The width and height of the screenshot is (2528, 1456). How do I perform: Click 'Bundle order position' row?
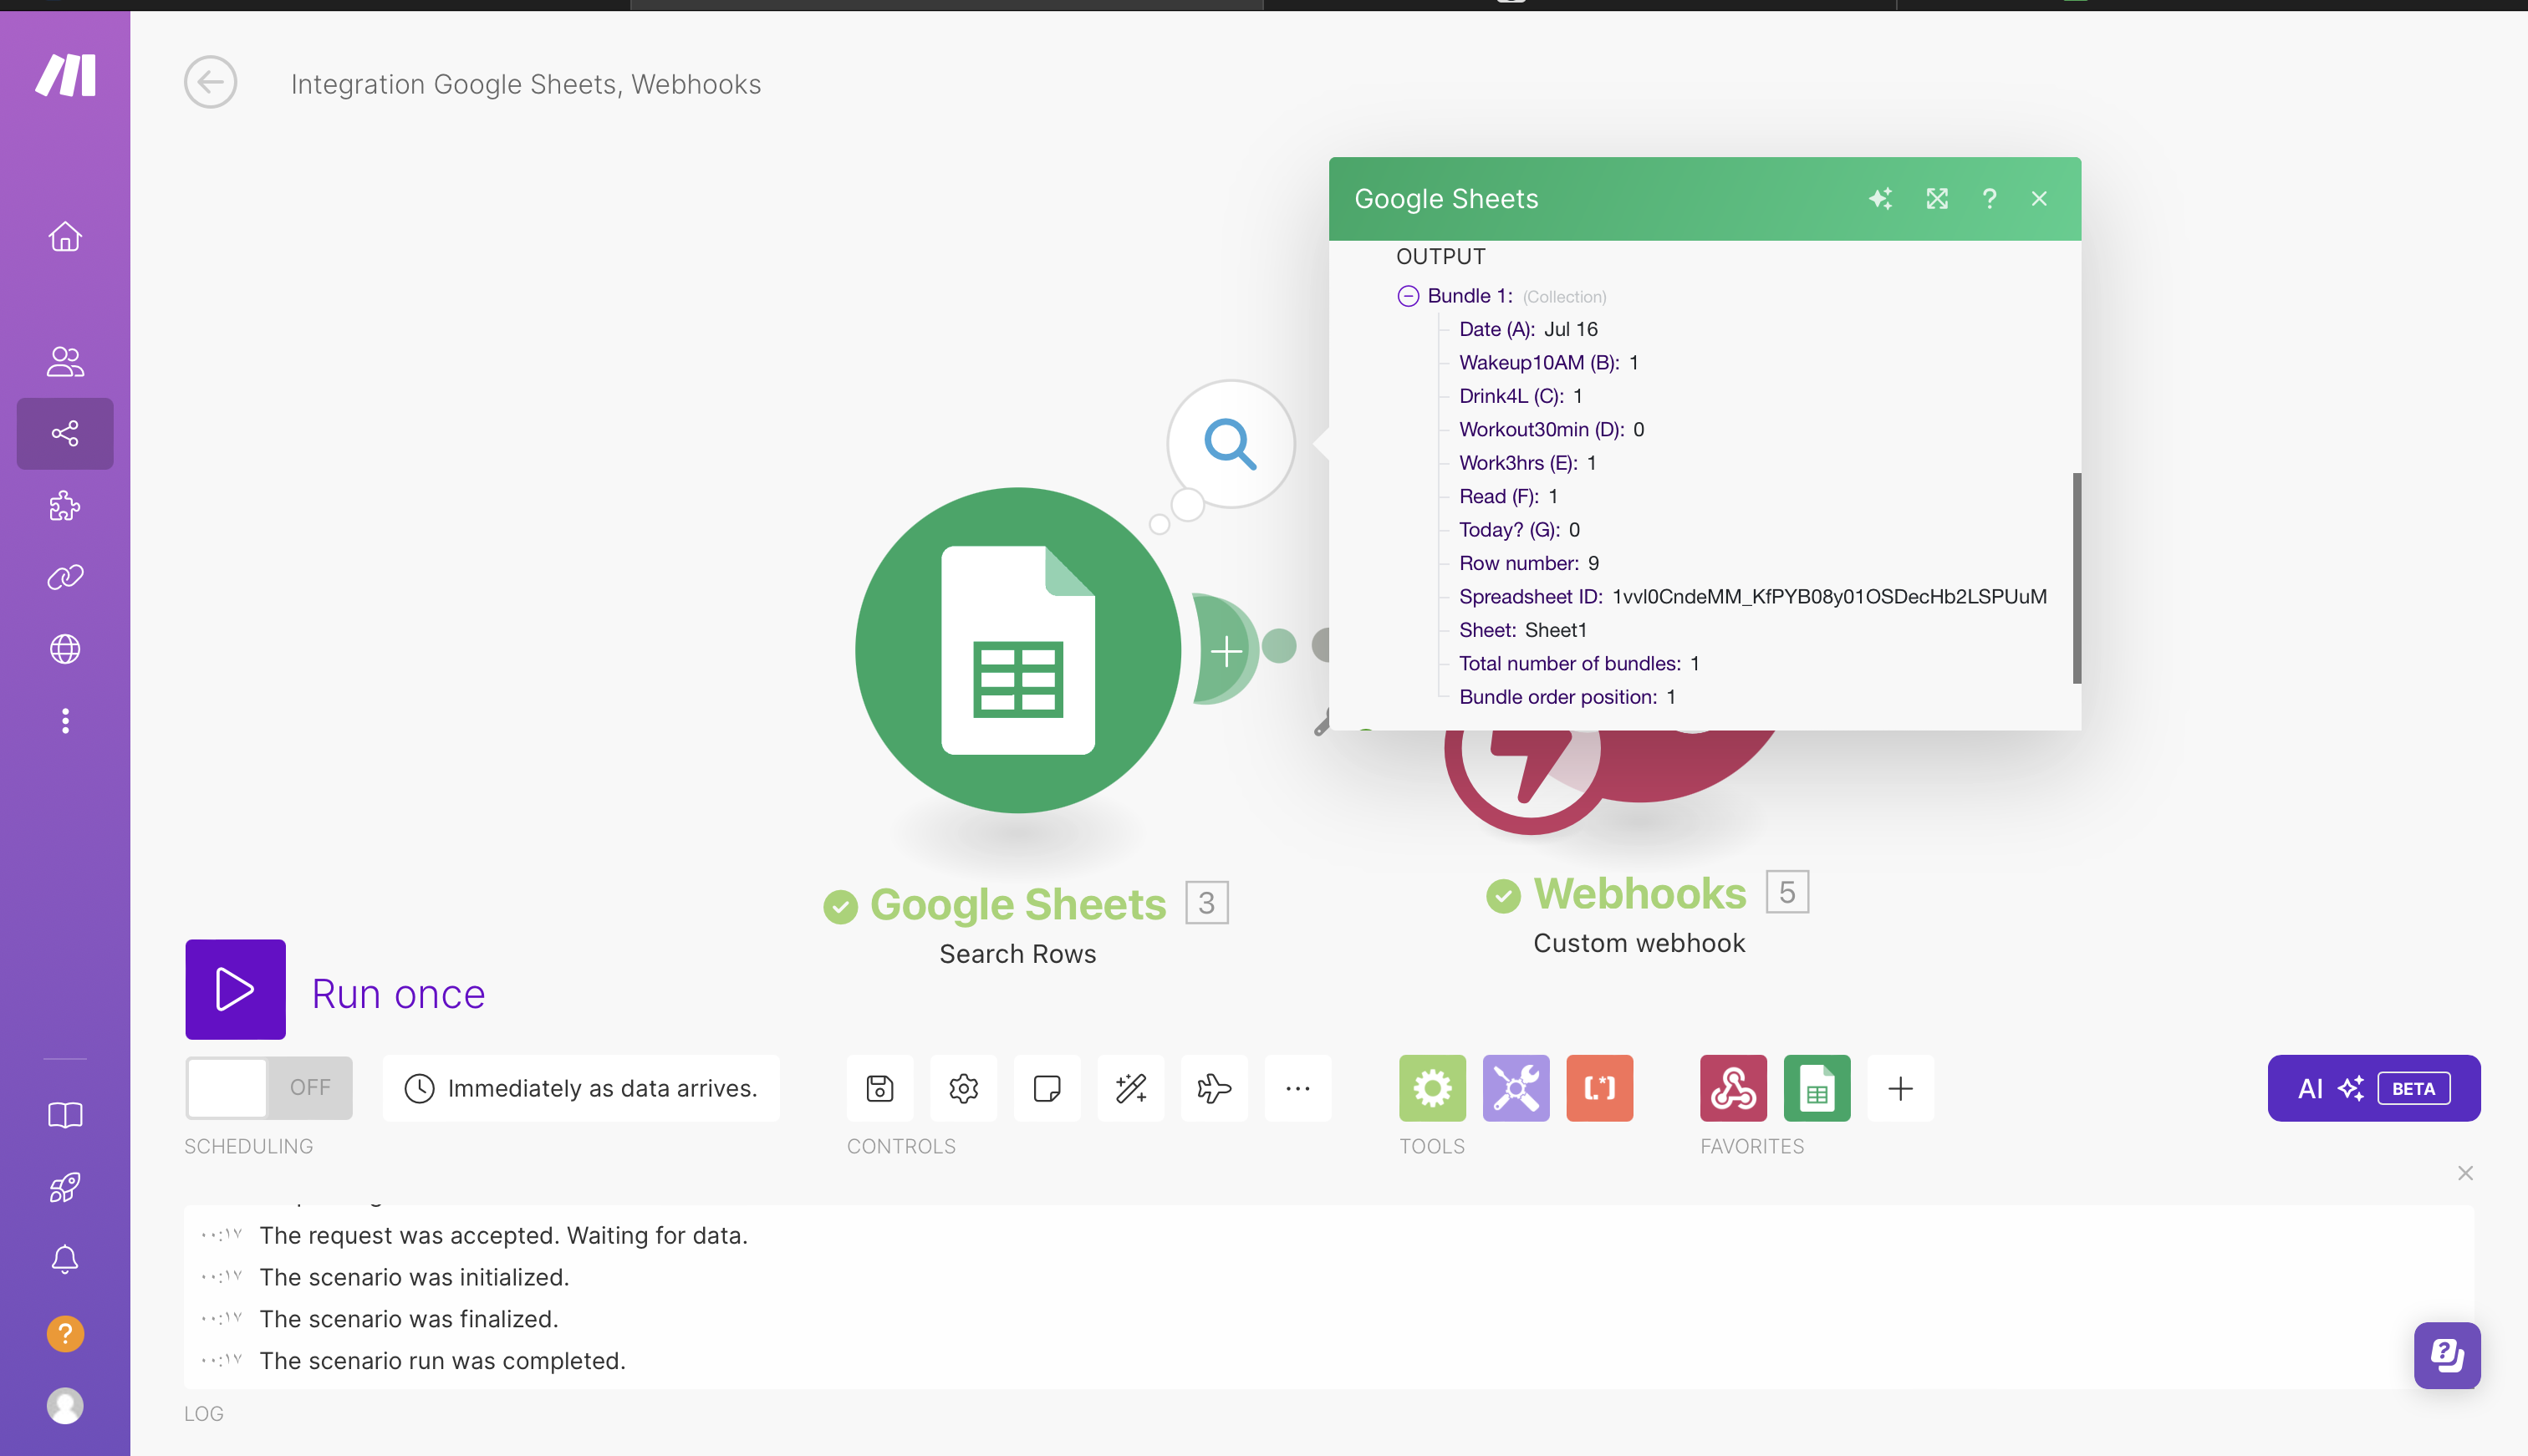[x=1567, y=697]
